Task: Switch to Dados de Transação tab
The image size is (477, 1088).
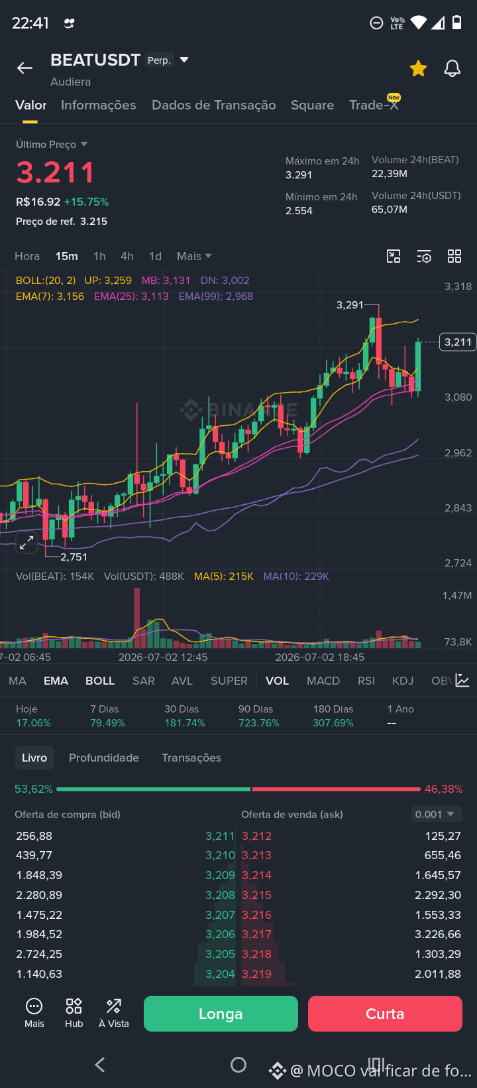Action: pos(213,105)
